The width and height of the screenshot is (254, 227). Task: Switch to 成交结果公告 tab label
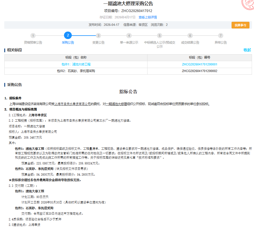coord(190,42)
